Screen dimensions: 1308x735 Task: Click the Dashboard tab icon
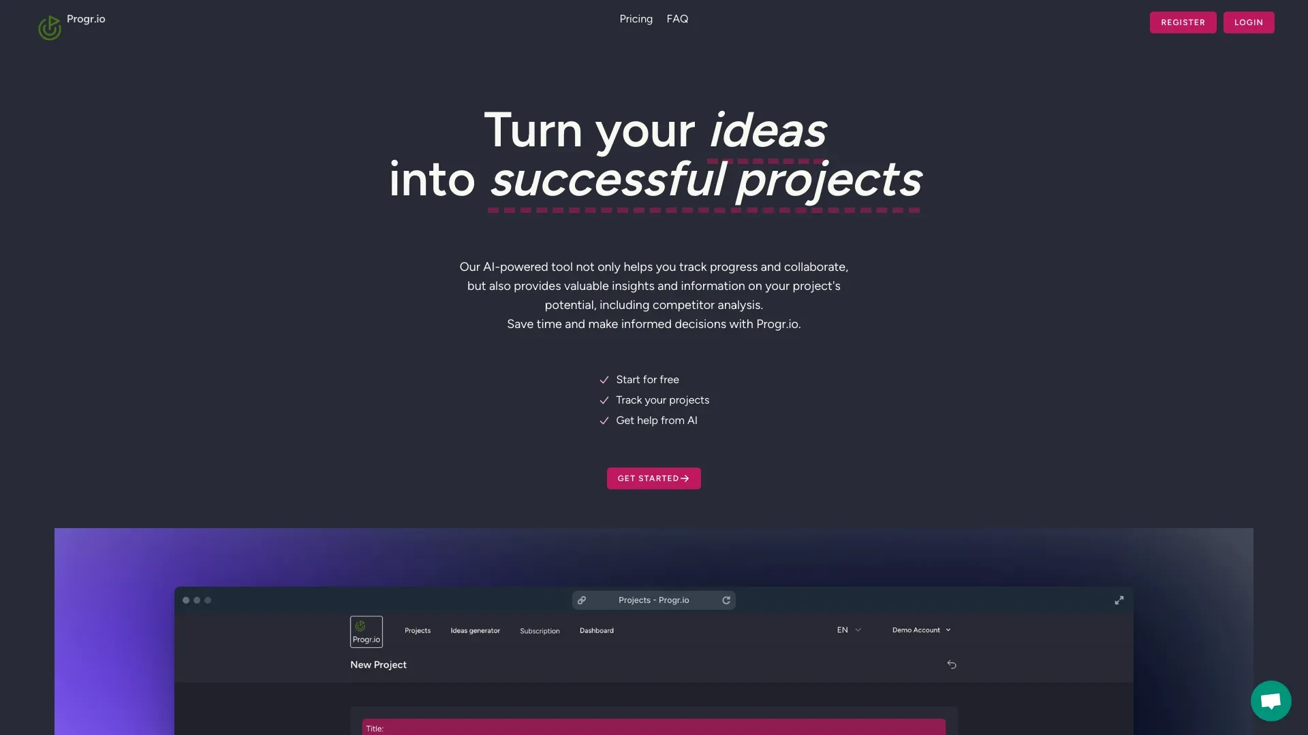pyautogui.click(x=597, y=631)
